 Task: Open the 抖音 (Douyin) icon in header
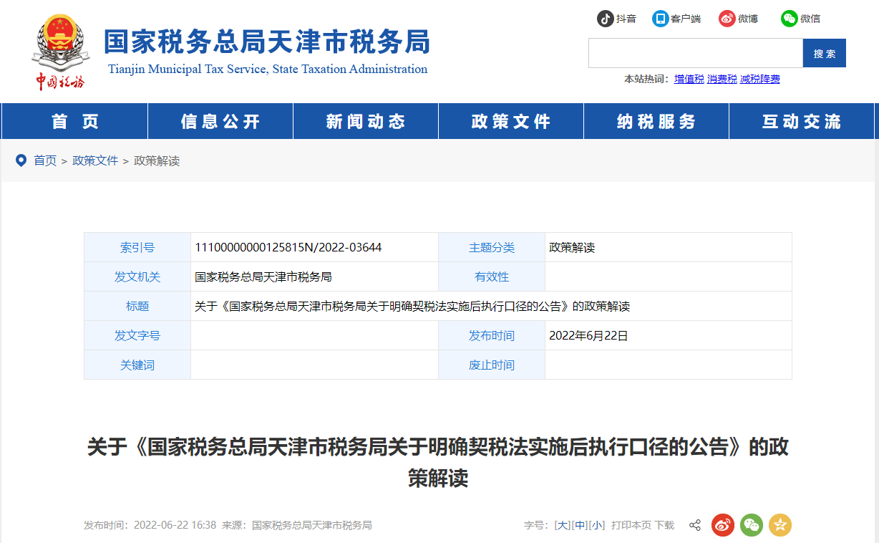click(606, 19)
